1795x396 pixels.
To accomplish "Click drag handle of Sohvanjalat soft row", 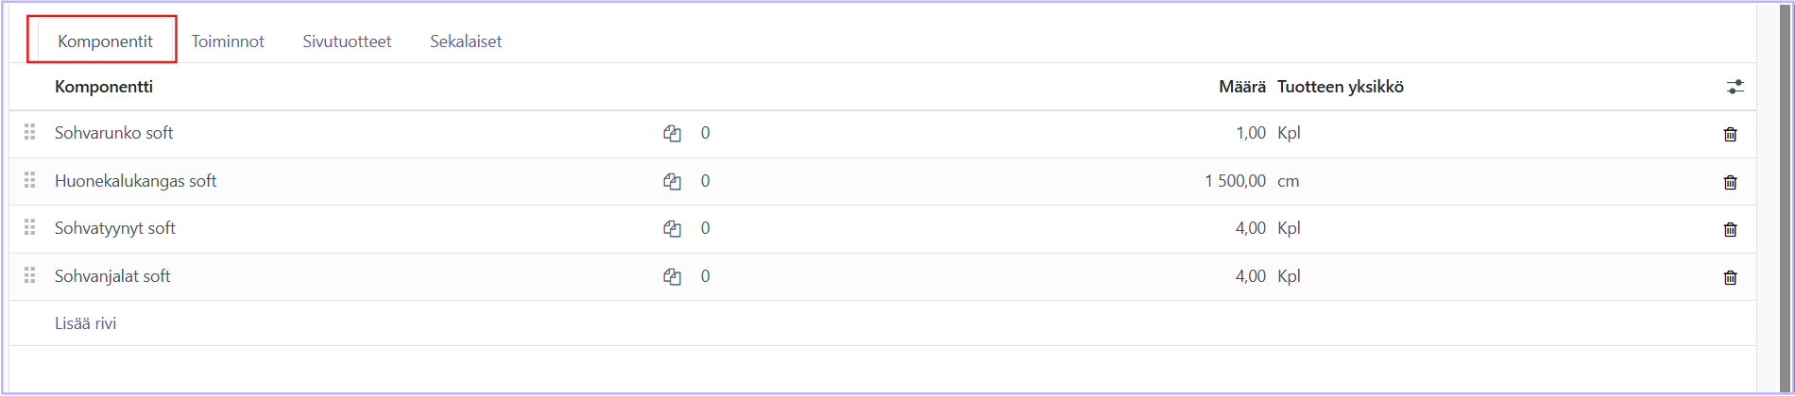I will (29, 275).
